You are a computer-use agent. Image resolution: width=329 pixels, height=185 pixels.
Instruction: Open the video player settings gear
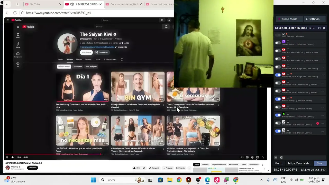(252, 157)
